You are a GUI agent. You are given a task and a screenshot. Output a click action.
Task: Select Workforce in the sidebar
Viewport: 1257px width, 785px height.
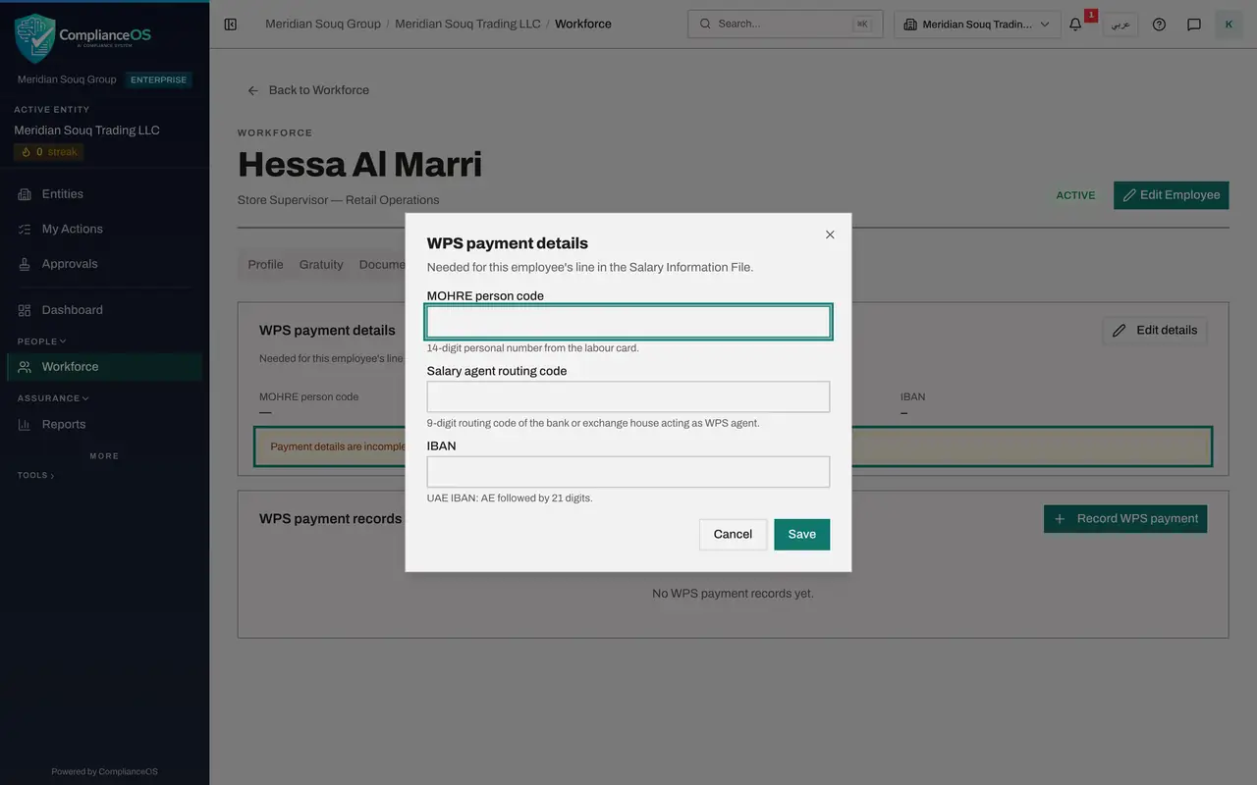pyautogui.click(x=104, y=367)
